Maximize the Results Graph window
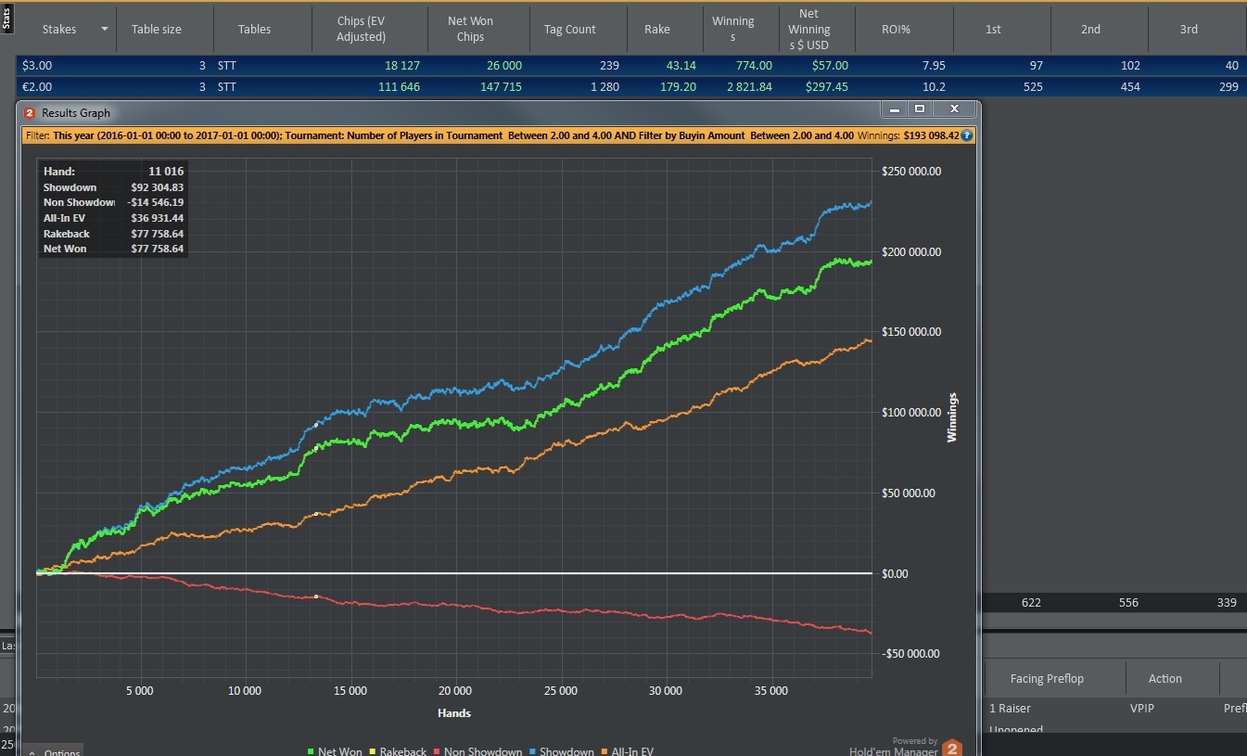This screenshot has width=1247, height=756. [x=920, y=109]
